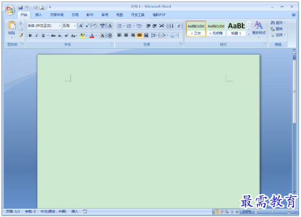
Task: Open the phonetic guide (拼音) tool
Action: click(102, 26)
